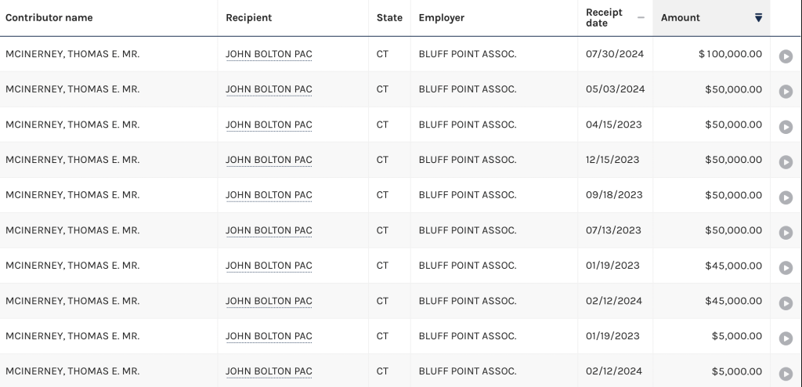The width and height of the screenshot is (802, 387).
Task: Open the details arrow for the 07/13/2023 contribution
Action: pyautogui.click(x=786, y=233)
